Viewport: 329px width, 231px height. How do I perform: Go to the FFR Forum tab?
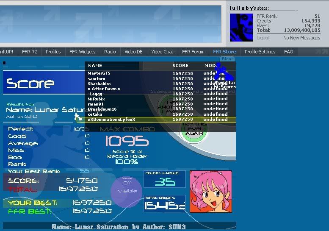(x=193, y=52)
